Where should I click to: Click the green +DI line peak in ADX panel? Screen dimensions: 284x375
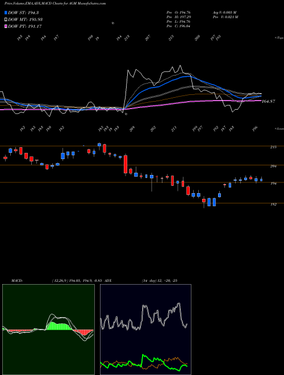[144, 355]
